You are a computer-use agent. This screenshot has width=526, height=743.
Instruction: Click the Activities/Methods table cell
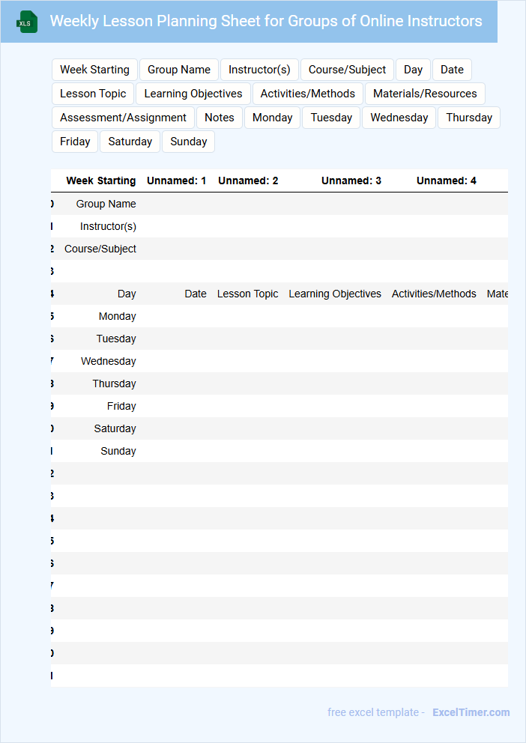coord(434,294)
